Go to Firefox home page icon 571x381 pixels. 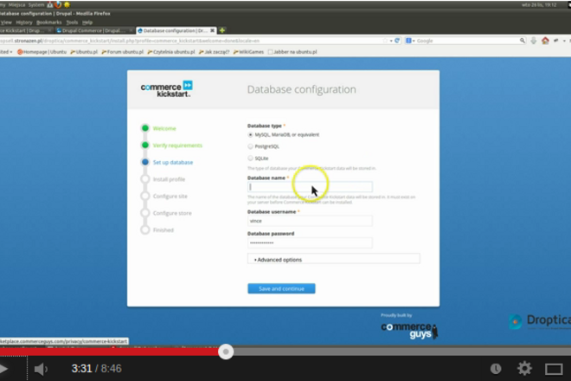pos(545,41)
